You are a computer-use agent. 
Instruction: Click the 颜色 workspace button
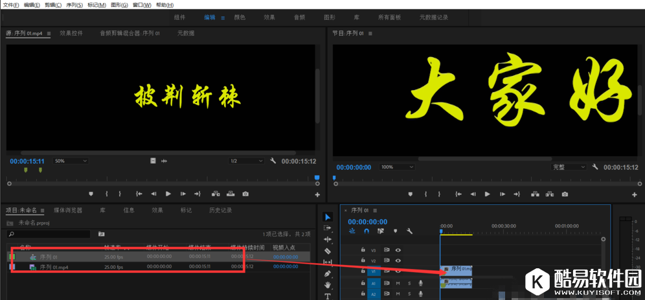point(239,17)
